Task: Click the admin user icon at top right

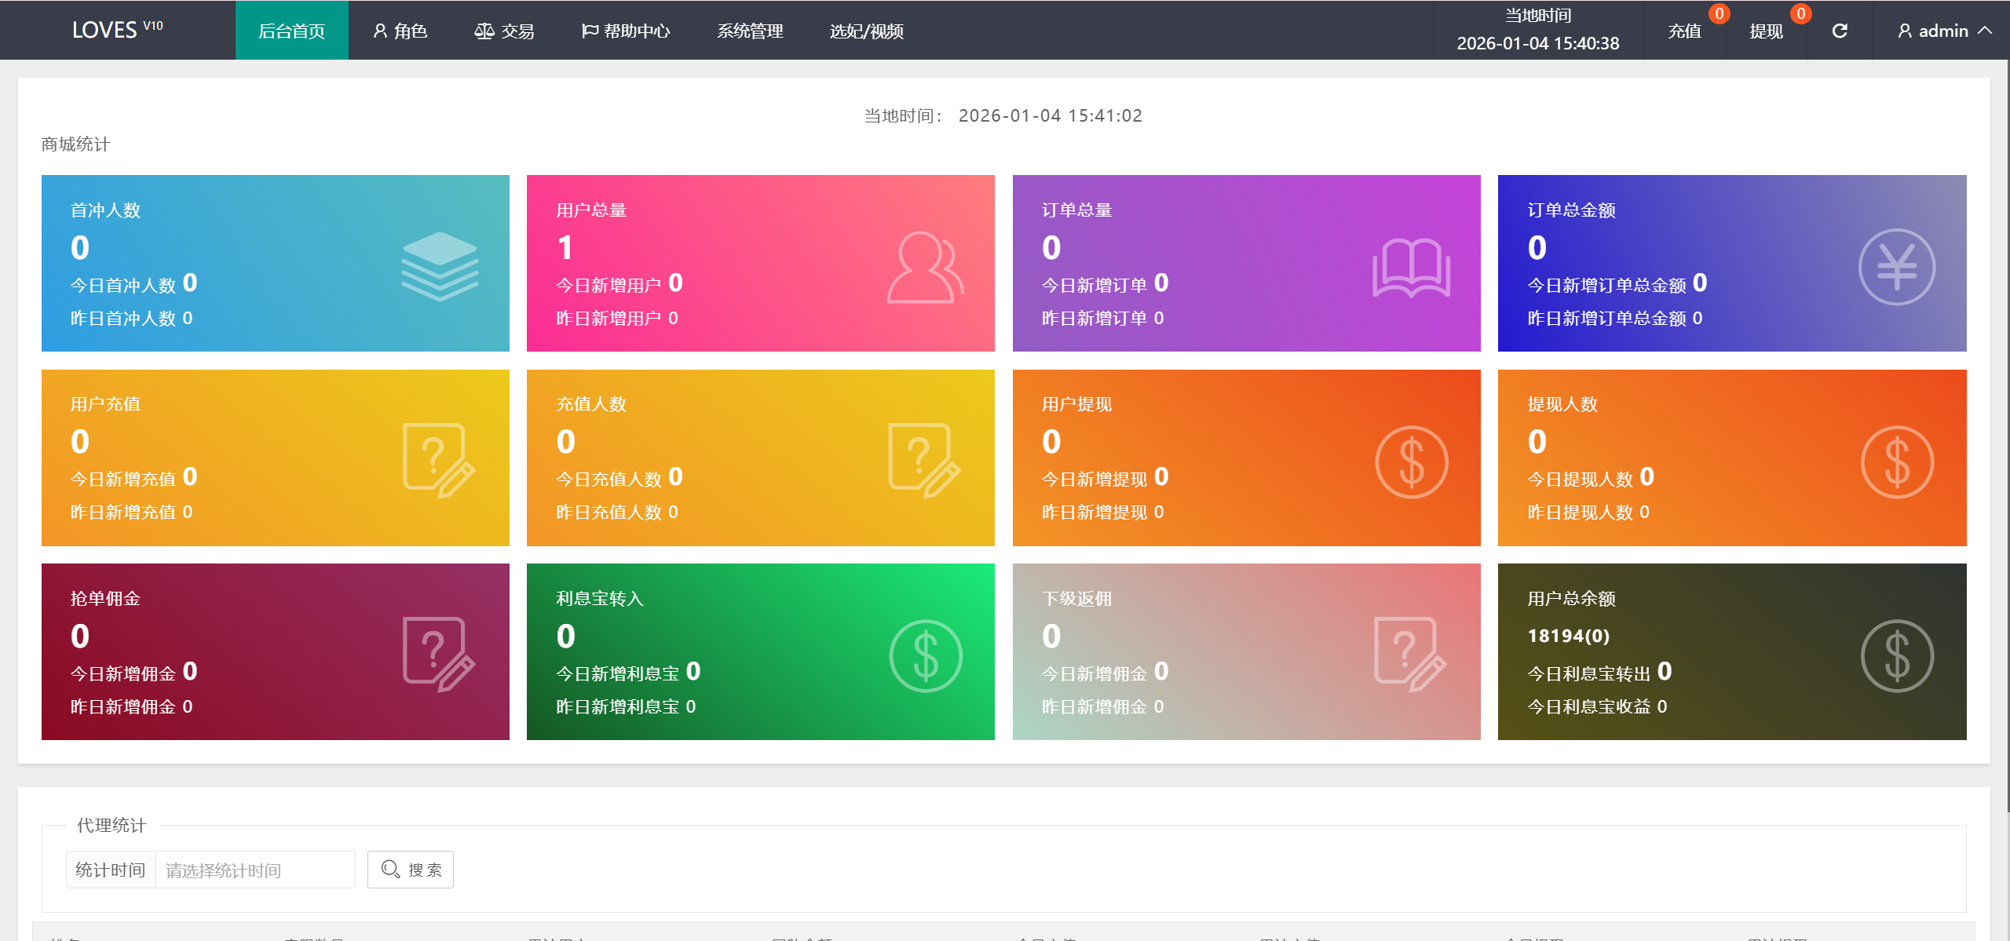Action: [1903, 31]
